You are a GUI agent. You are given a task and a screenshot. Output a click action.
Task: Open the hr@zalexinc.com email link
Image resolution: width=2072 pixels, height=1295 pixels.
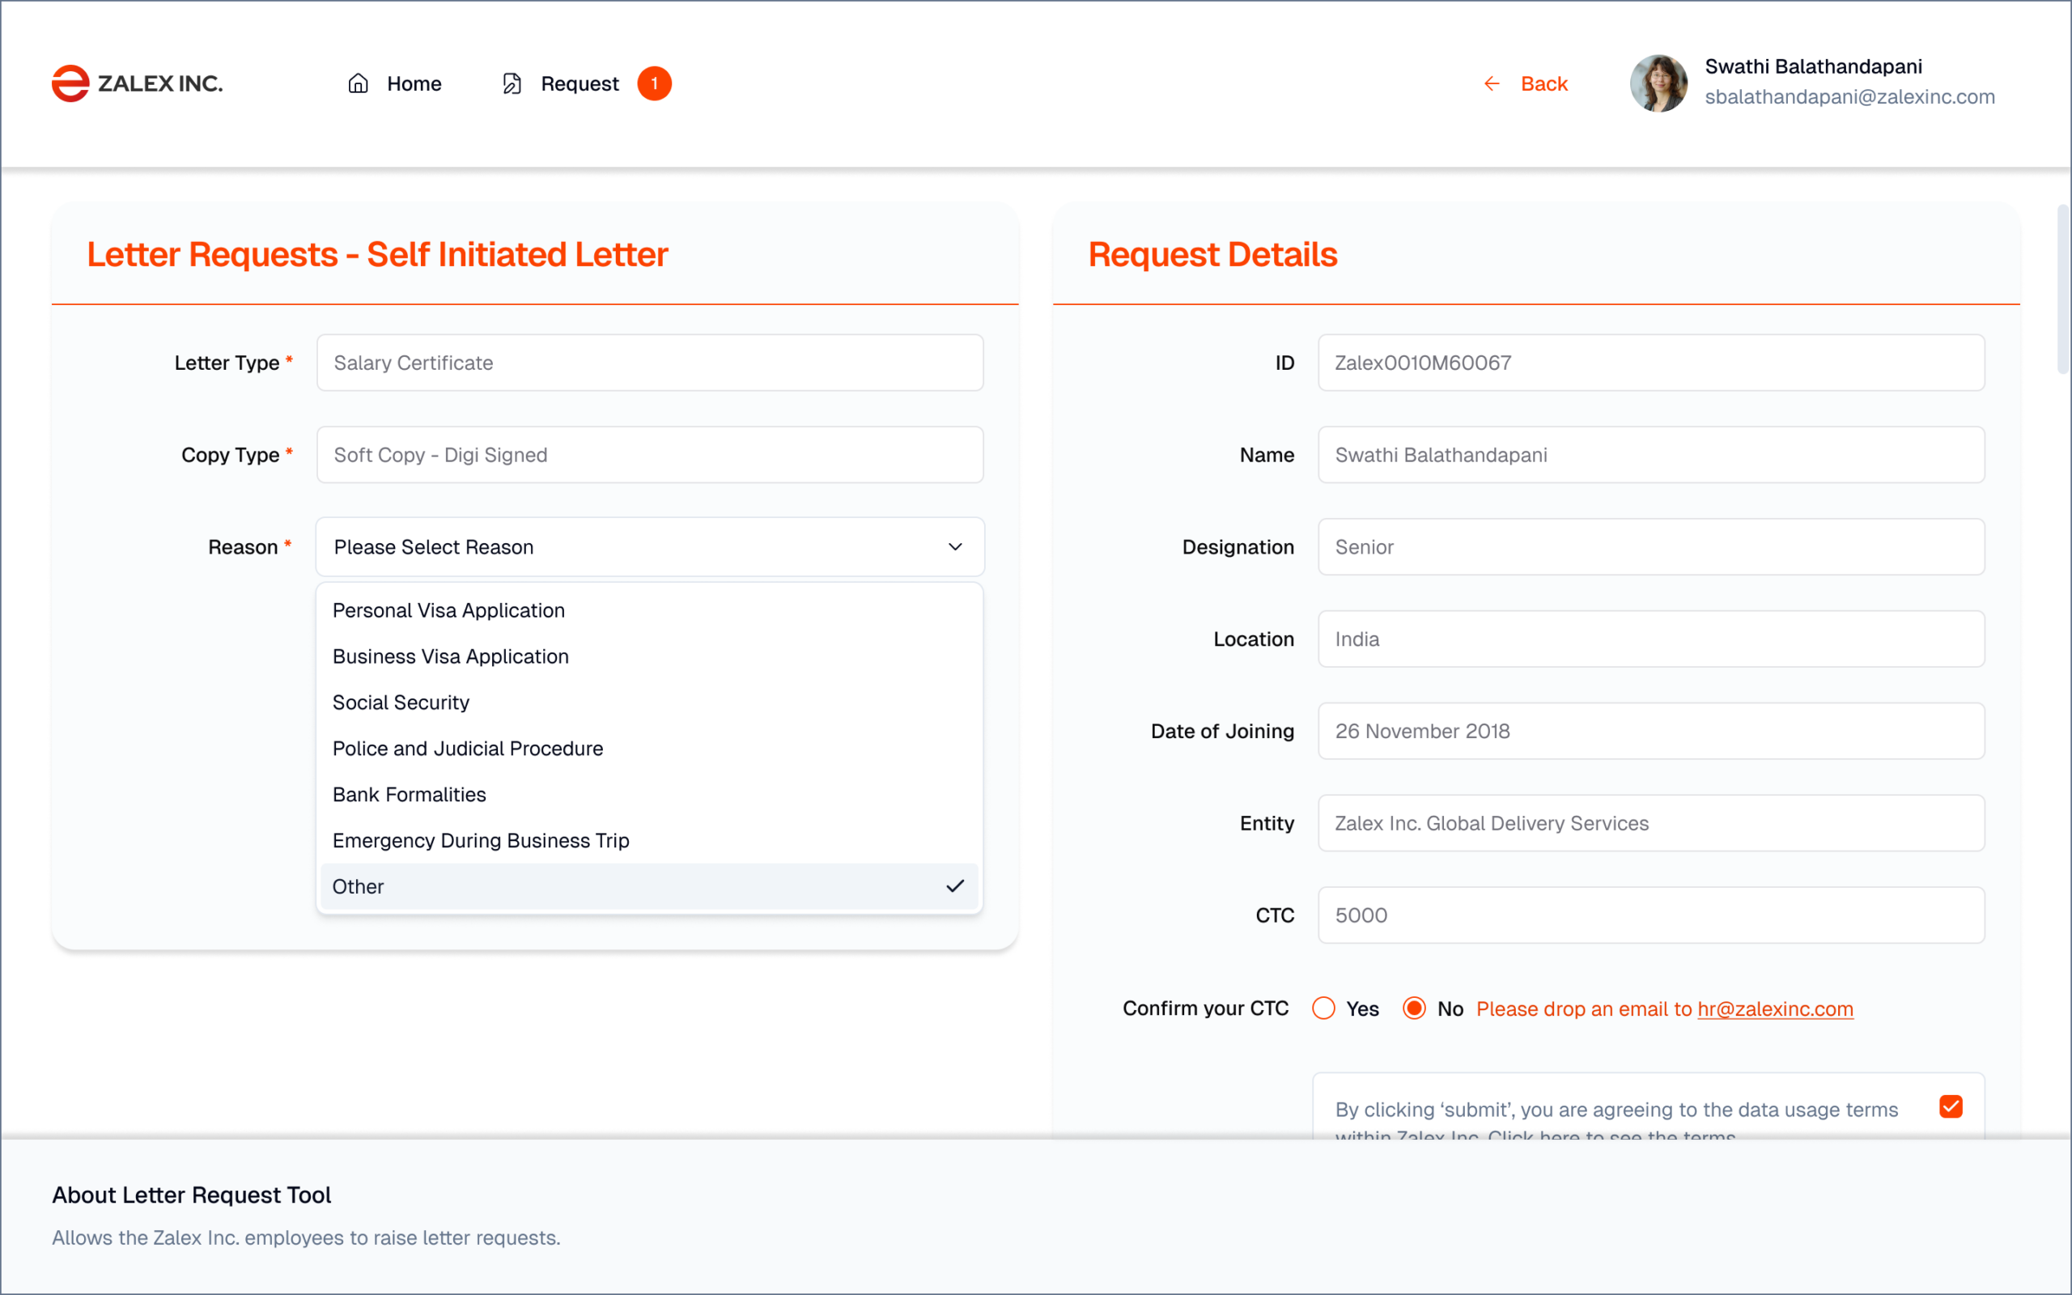click(1775, 1009)
